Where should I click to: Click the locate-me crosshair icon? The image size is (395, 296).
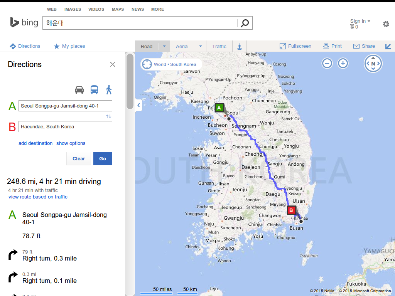click(x=147, y=64)
